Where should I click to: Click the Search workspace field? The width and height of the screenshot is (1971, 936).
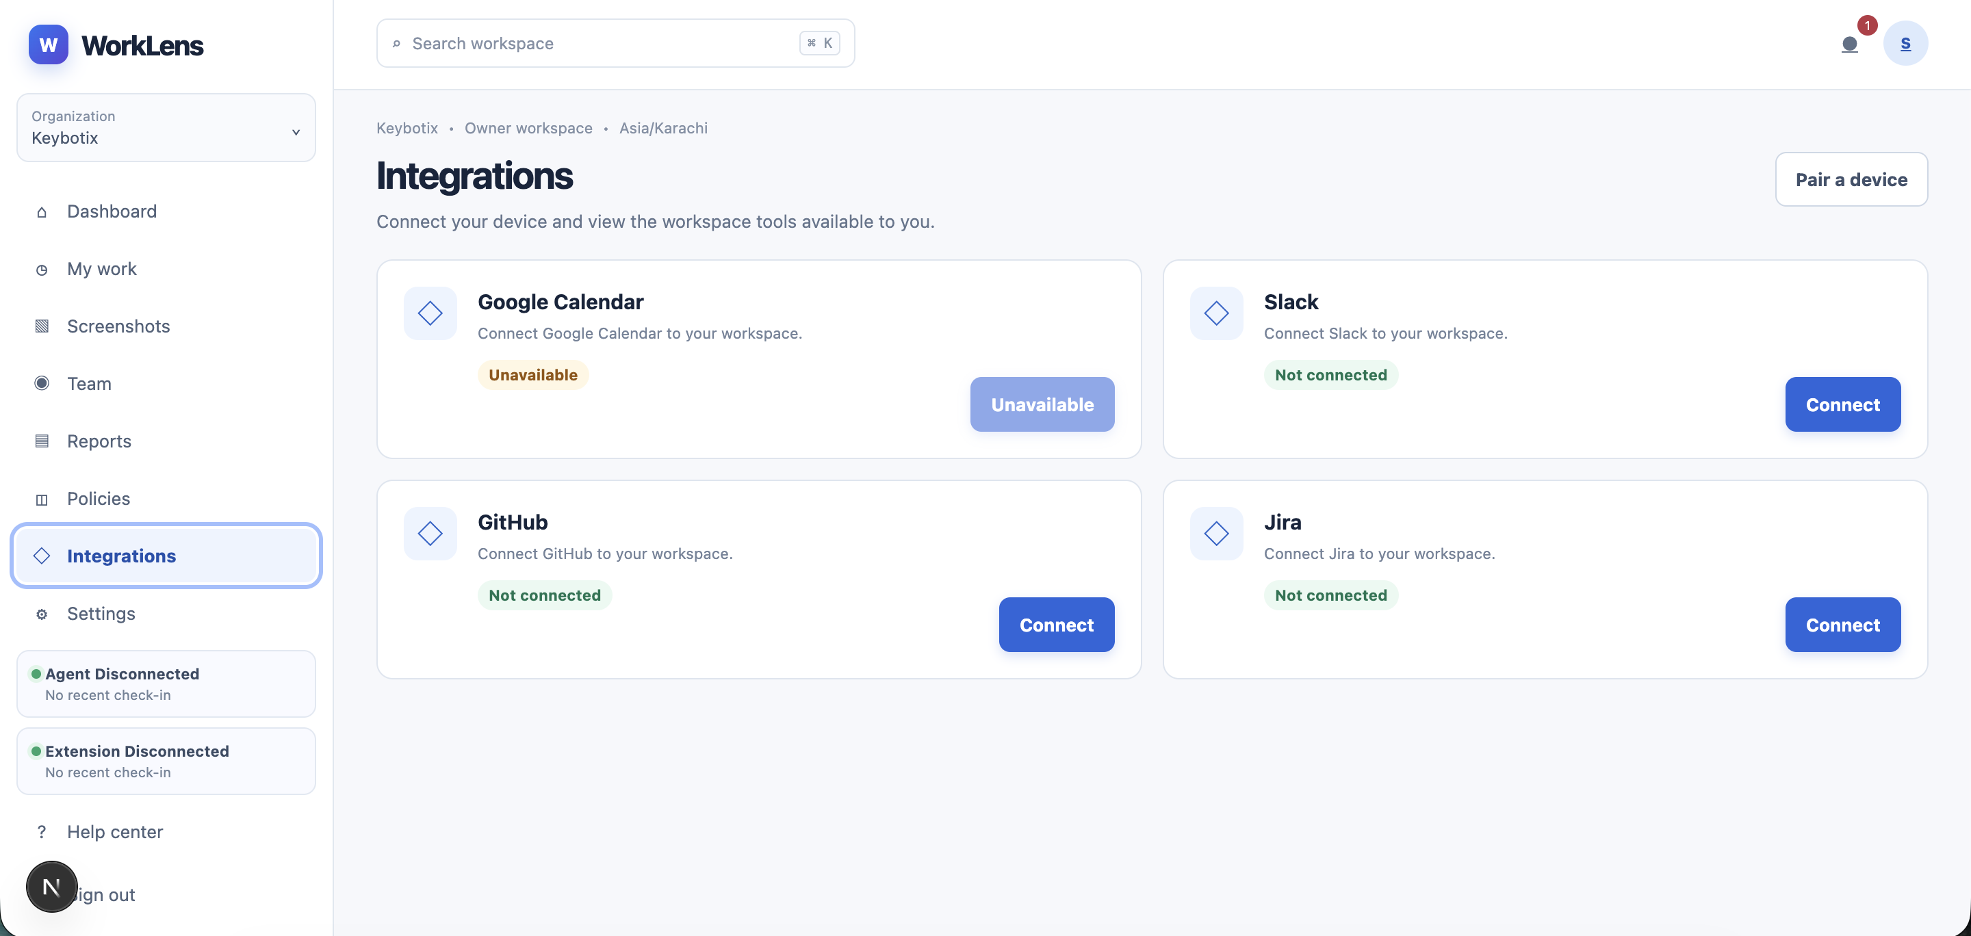615,44
